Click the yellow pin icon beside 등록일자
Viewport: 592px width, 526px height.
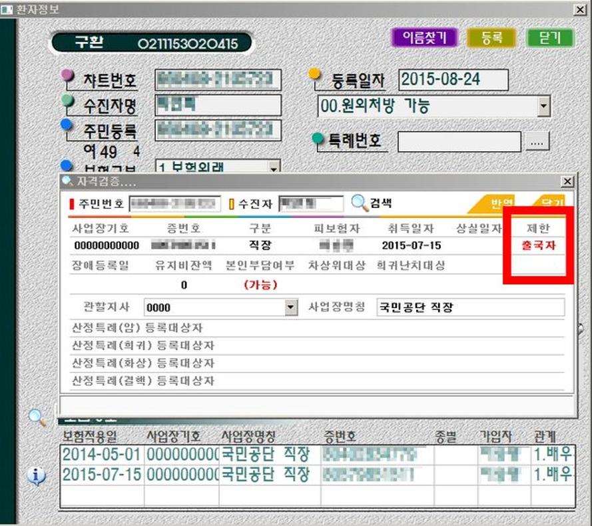point(316,75)
